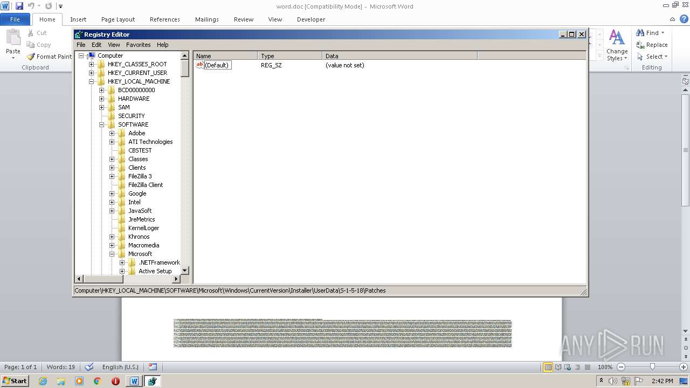690x388 pixels.
Task: Click the Zoom In plus button
Action: coord(684,367)
